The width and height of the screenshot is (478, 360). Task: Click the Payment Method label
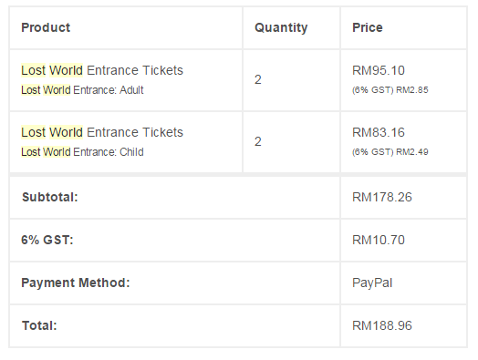76,283
